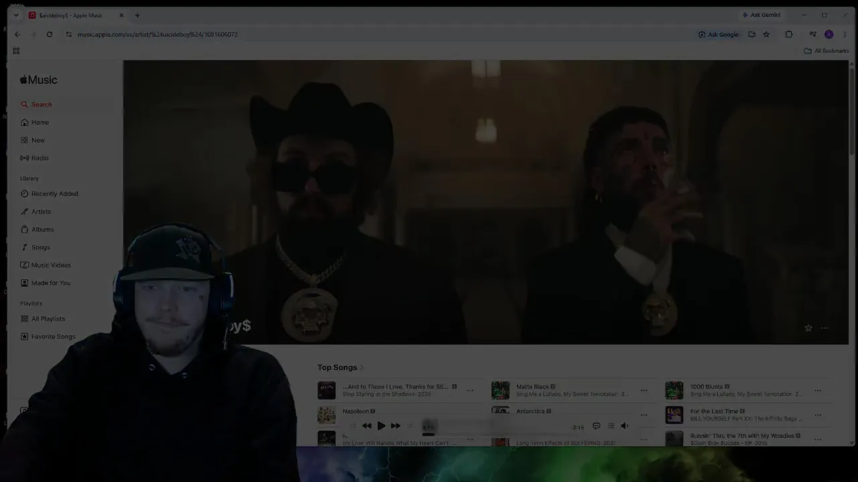Click the Ask Google lens button
This screenshot has width=858, height=482.
tap(719, 34)
